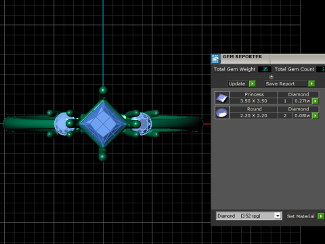Click the Diamond label in the Round row
The height and width of the screenshot is (244, 325).
click(x=298, y=109)
